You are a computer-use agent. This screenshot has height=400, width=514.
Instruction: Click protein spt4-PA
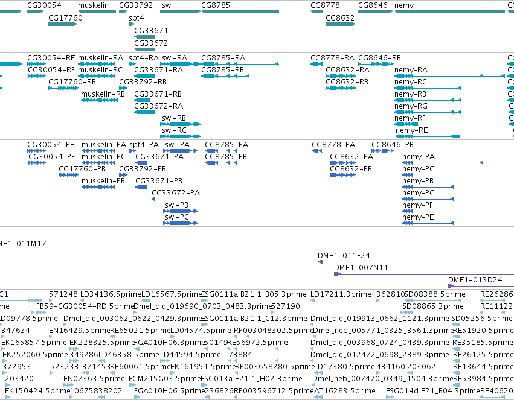(132, 151)
